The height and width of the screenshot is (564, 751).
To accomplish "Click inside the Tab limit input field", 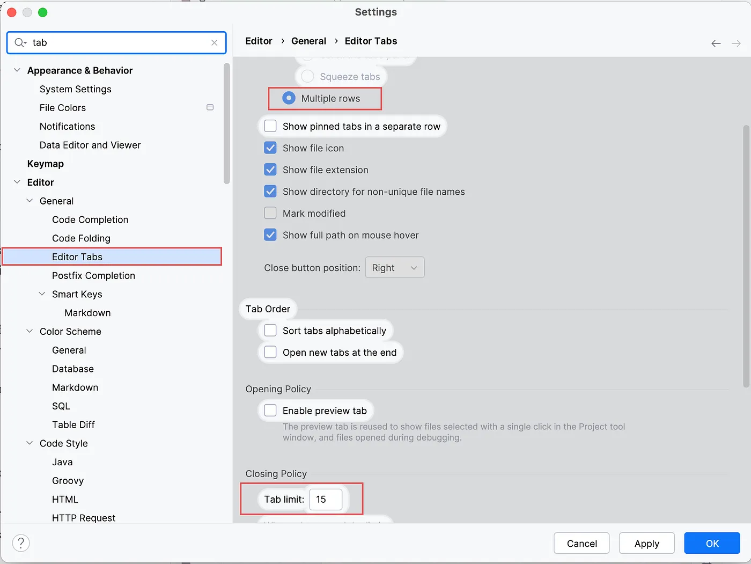I will click(325, 499).
